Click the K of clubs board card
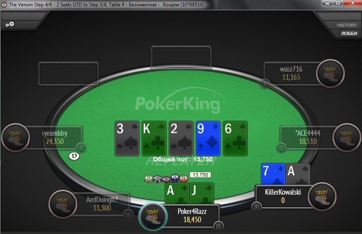Screen dimensions: 362x234 pos(154,138)
